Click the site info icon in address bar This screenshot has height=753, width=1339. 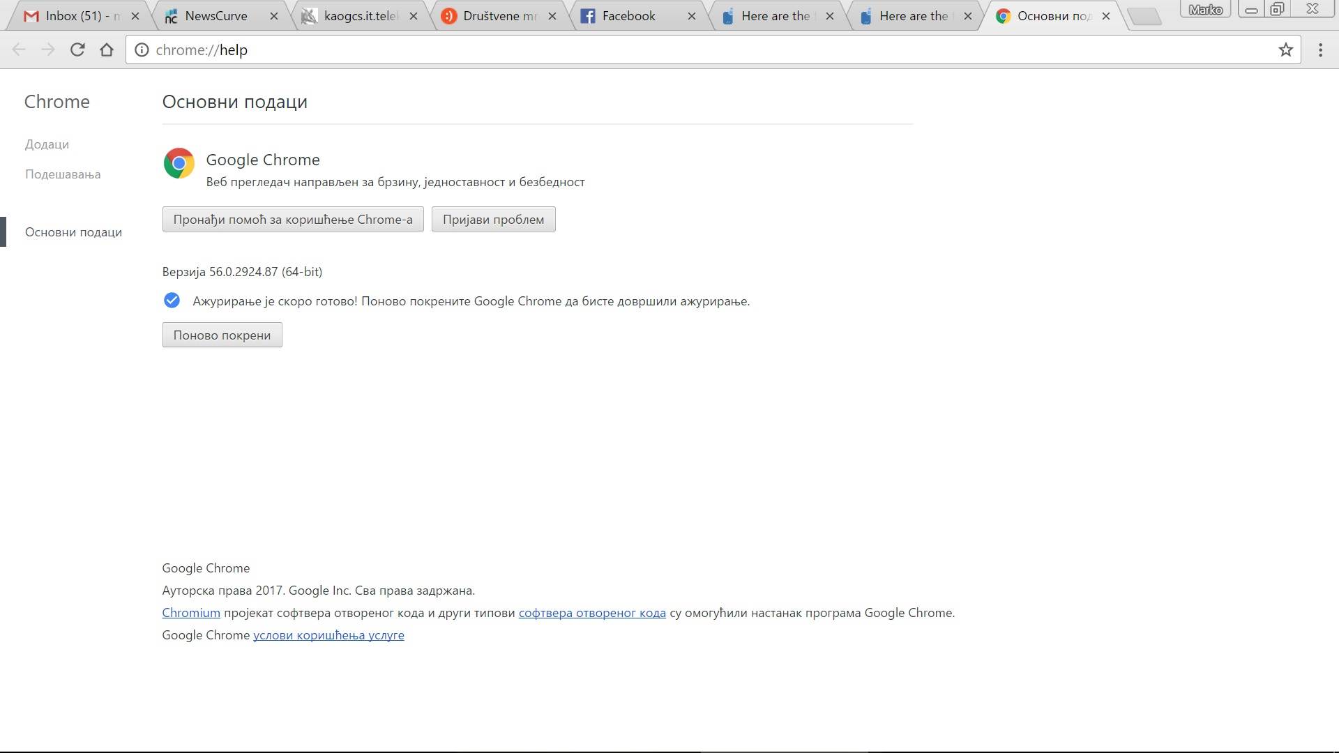[142, 50]
